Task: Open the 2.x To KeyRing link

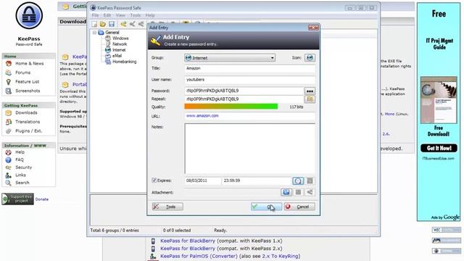Action: [281, 256]
